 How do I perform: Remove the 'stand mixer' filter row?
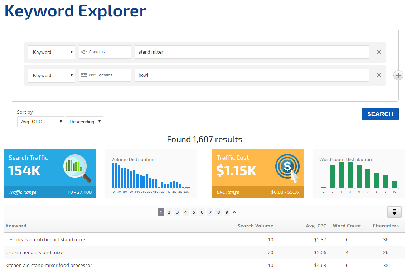tap(379, 52)
